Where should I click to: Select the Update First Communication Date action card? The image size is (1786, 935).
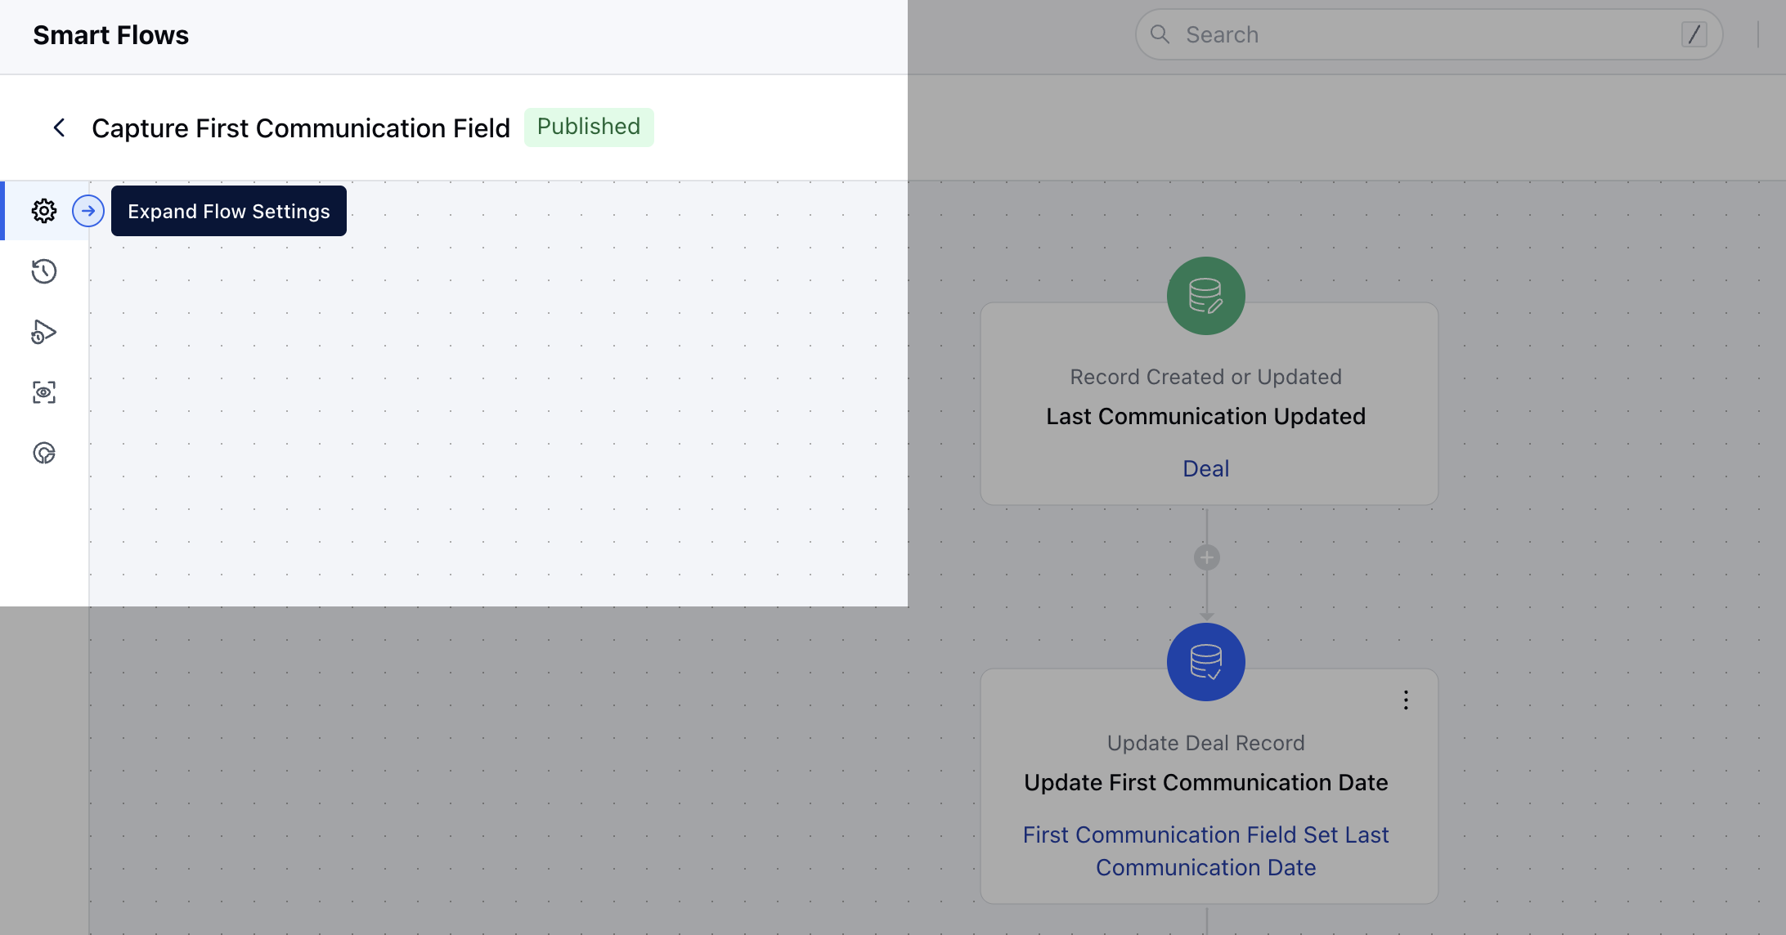[1205, 782]
